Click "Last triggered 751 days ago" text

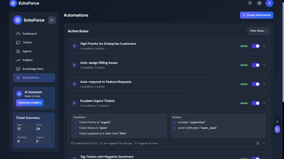point(117,143)
